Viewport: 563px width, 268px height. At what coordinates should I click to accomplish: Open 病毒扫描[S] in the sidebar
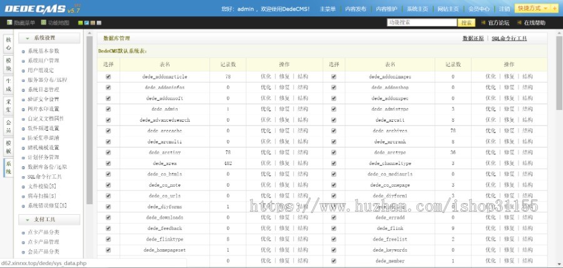pos(42,196)
